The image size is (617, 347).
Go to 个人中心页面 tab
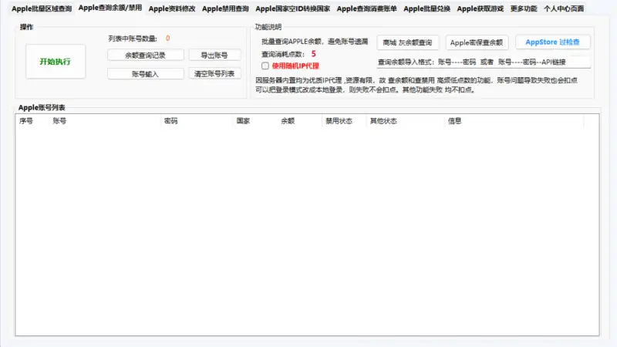(x=564, y=8)
